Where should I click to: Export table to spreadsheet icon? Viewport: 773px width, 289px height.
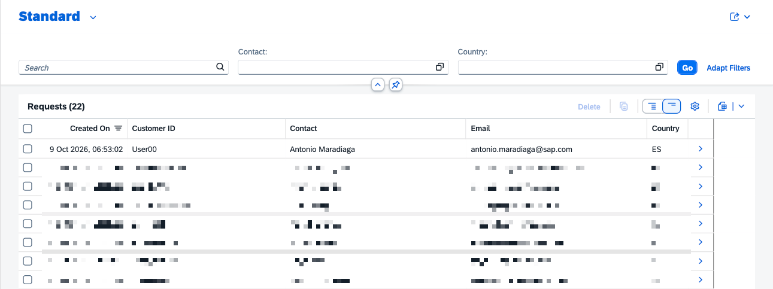pyautogui.click(x=723, y=106)
